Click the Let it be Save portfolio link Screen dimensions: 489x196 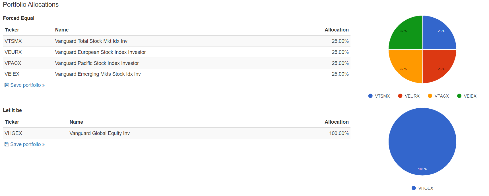click(27, 144)
